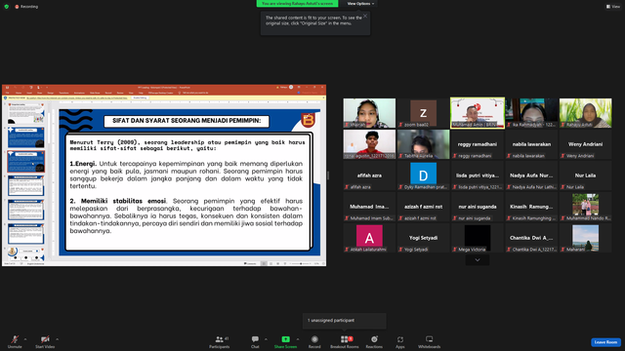Screen dimensions: 625x351
Task: Click the Protected View shield icon
Action: tap(5, 97)
